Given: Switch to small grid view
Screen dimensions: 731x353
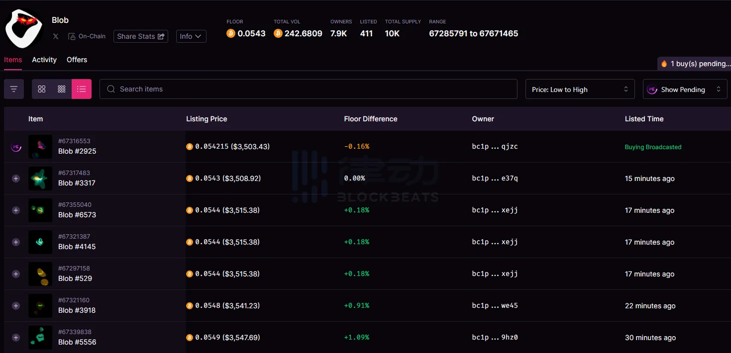Looking at the screenshot, I should click(x=62, y=89).
